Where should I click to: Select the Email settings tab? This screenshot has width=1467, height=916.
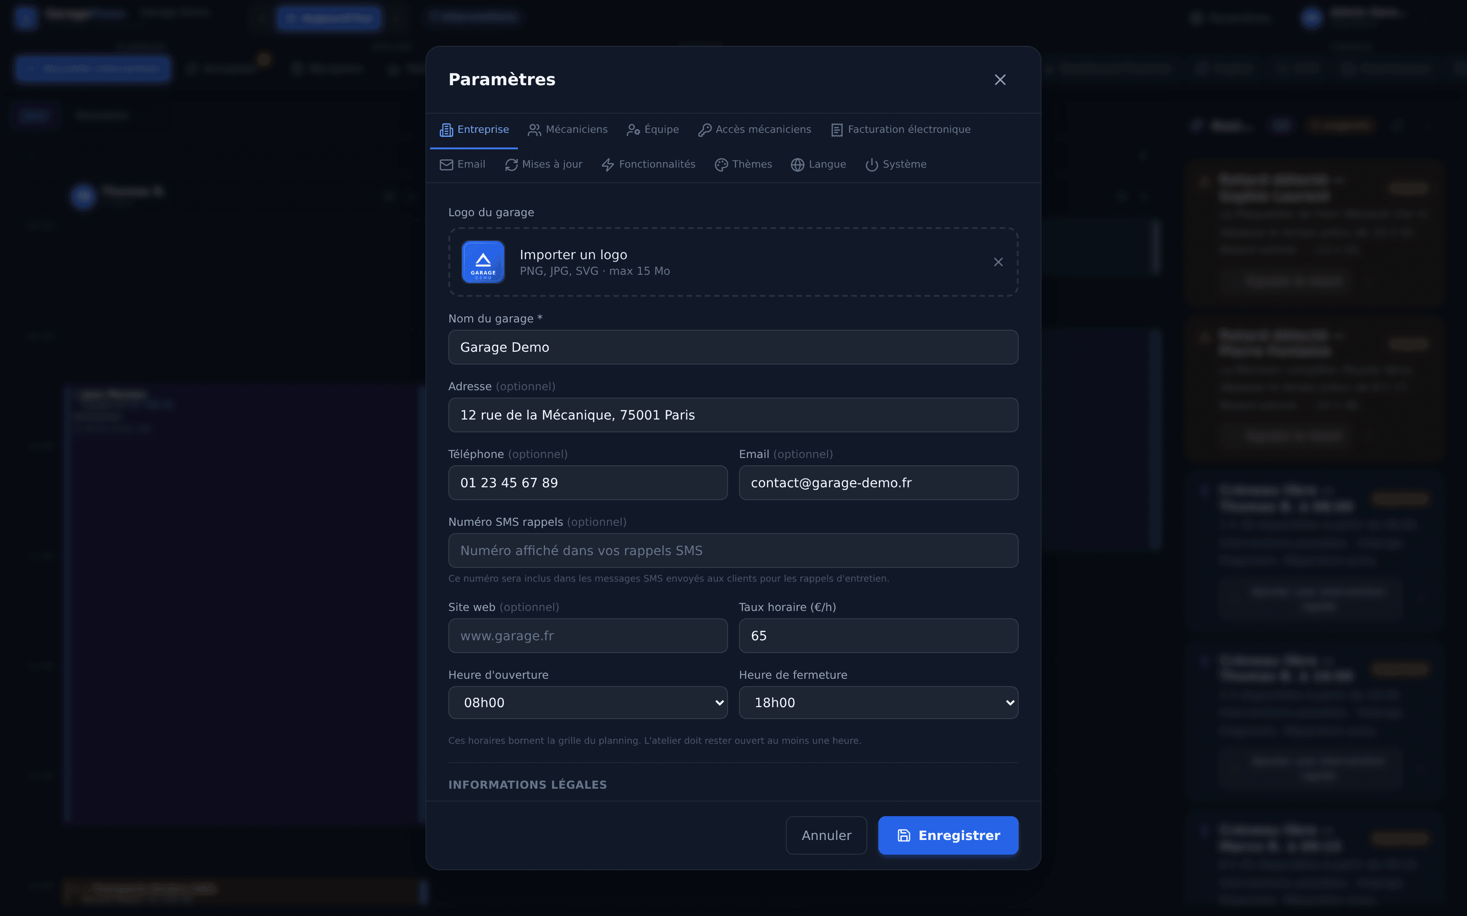coord(463,165)
